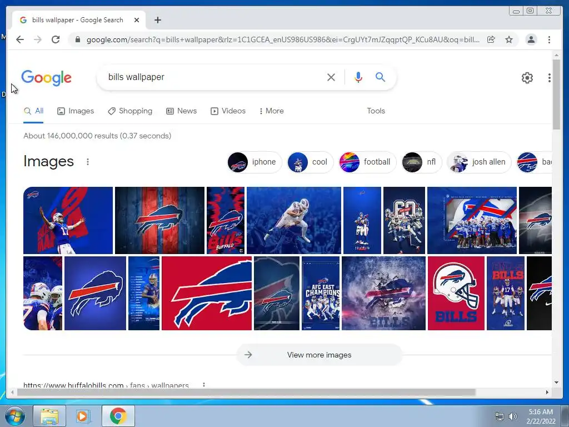Viewport: 569px width, 427px height.
Task: Open player hurdling action image
Action: point(293,220)
